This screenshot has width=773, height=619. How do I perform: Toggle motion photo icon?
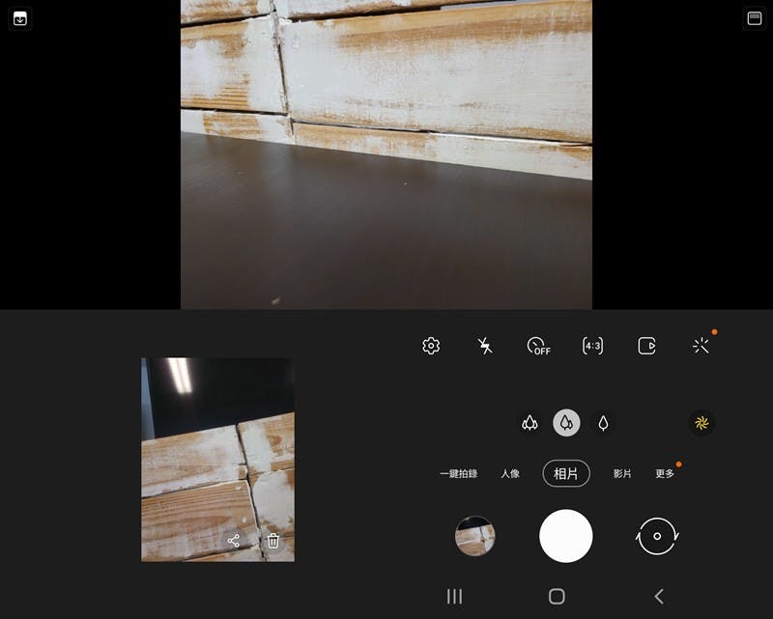point(646,346)
